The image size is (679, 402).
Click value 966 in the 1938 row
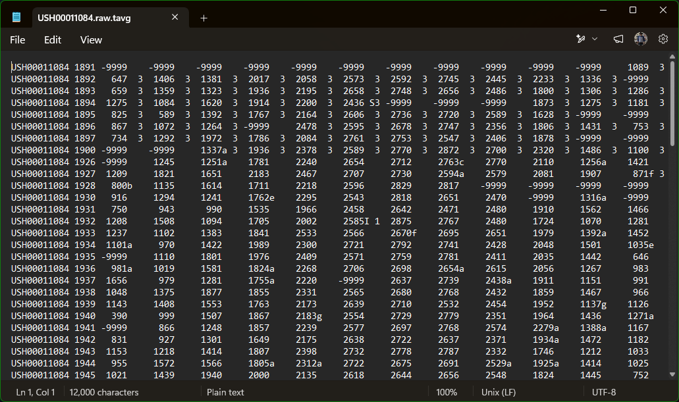point(641,292)
